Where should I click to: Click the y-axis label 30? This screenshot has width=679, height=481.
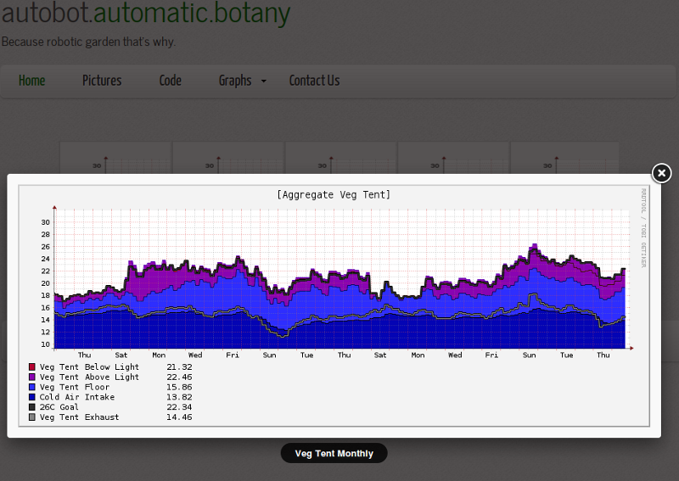pyautogui.click(x=46, y=222)
